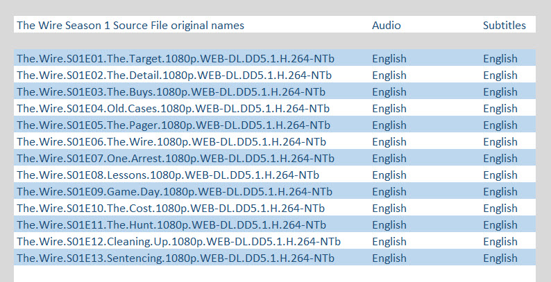The width and height of the screenshot is (551, 282).
Task: Click Audio 'English' in the S01E02 row
Action: click(x=389, y=76)
